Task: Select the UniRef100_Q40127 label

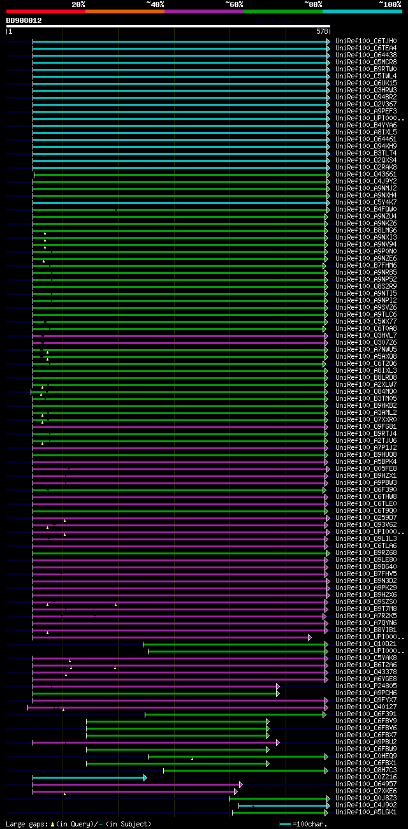Action: [366, 707]
